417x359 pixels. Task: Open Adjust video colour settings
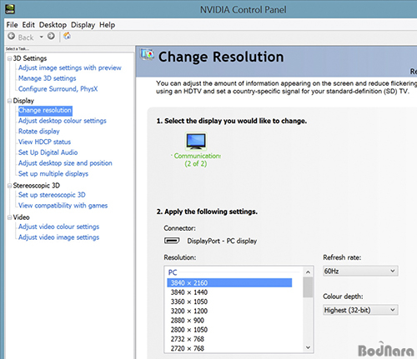point(58,227)
